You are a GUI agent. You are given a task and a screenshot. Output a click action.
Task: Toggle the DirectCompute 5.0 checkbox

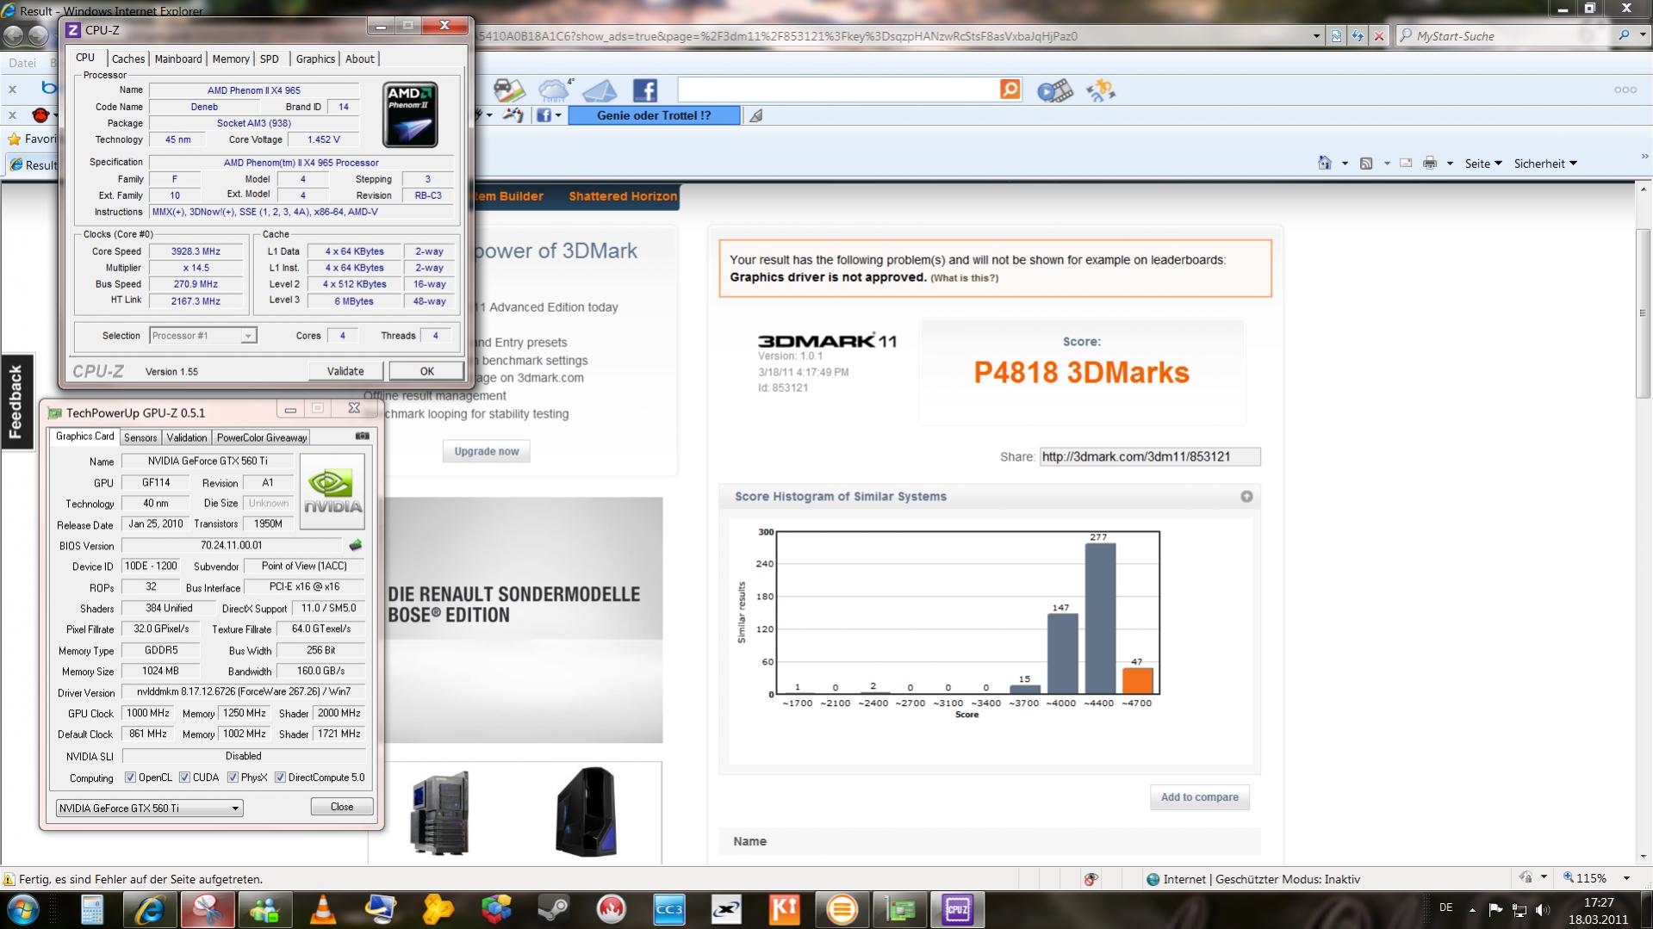click(280, 777)
